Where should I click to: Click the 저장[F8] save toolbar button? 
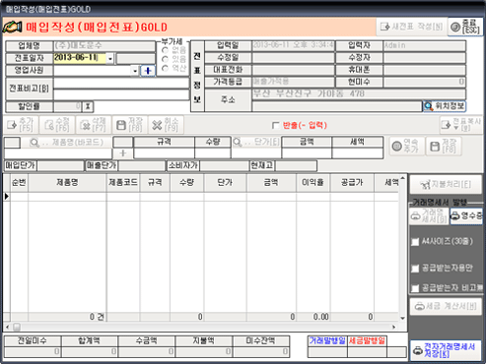tap(130, 125)
